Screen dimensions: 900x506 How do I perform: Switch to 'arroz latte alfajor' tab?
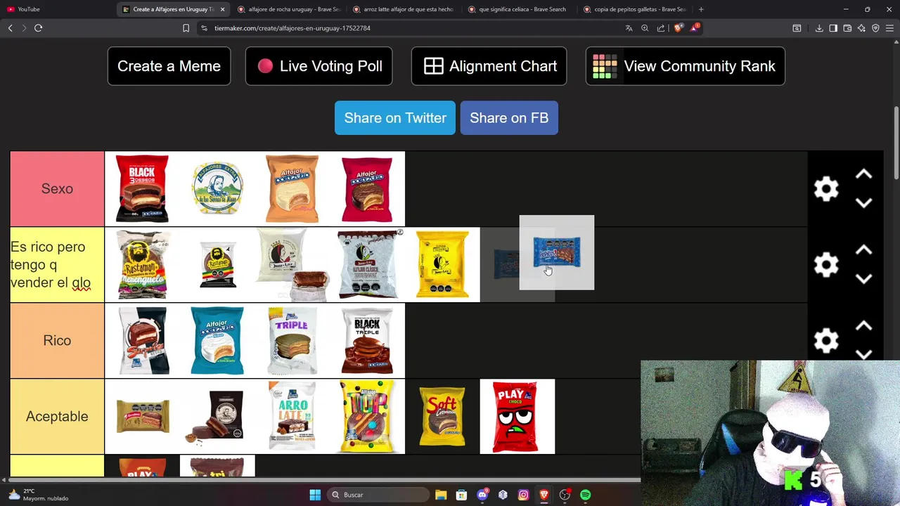(x=403, y=9)
